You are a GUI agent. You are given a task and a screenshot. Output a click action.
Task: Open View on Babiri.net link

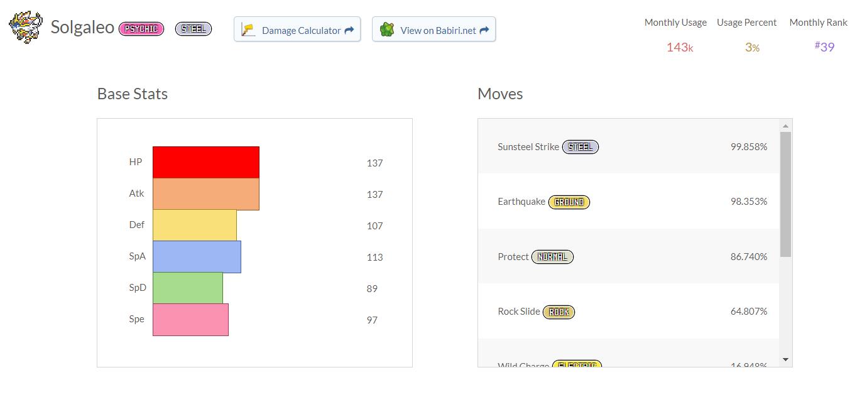(x=434, y=30)
